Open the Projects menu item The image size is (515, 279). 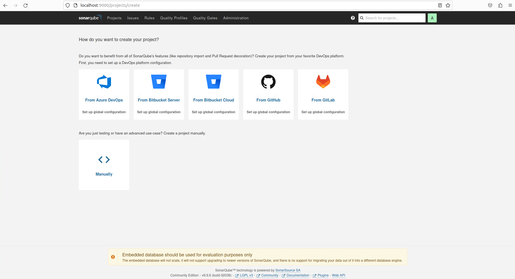coord(114,18)
